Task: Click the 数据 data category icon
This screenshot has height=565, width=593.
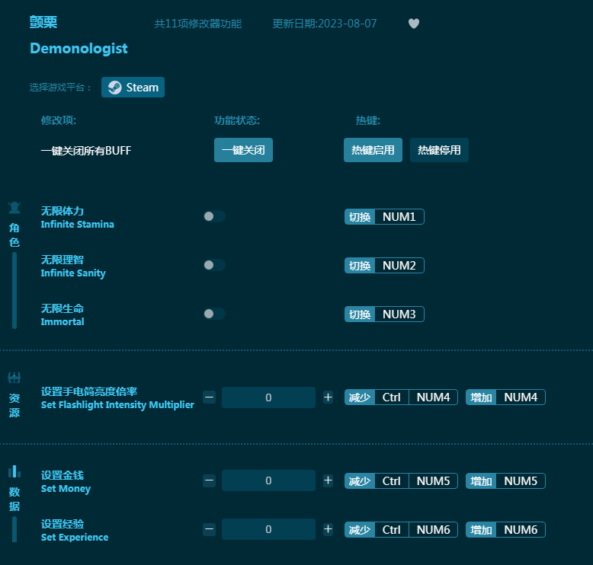Action: [14, 471]
